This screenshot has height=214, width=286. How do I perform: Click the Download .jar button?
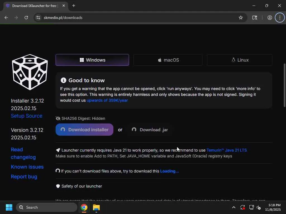pos(150,130)
